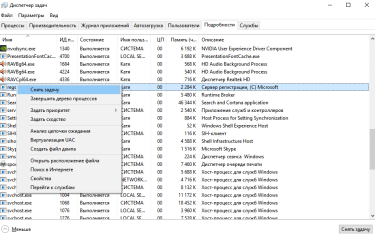Choose Поиск в Интернете
Image resolution: width=375 pixels, height=239 pixels.
coord(69,169)
